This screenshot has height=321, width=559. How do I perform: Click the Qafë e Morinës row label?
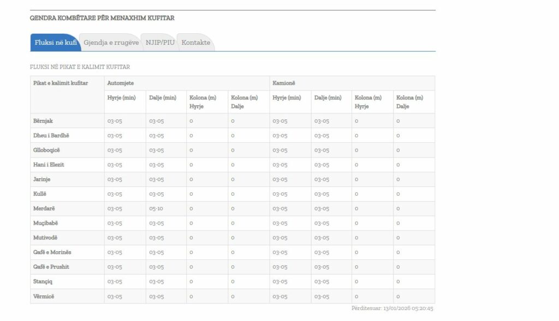(x=52, y=252)
